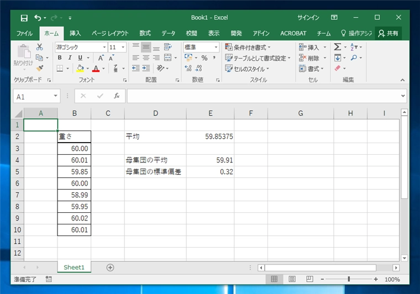420x294 pixels.
Task: Click the Borders icon
Action: (x=60, y=69)
